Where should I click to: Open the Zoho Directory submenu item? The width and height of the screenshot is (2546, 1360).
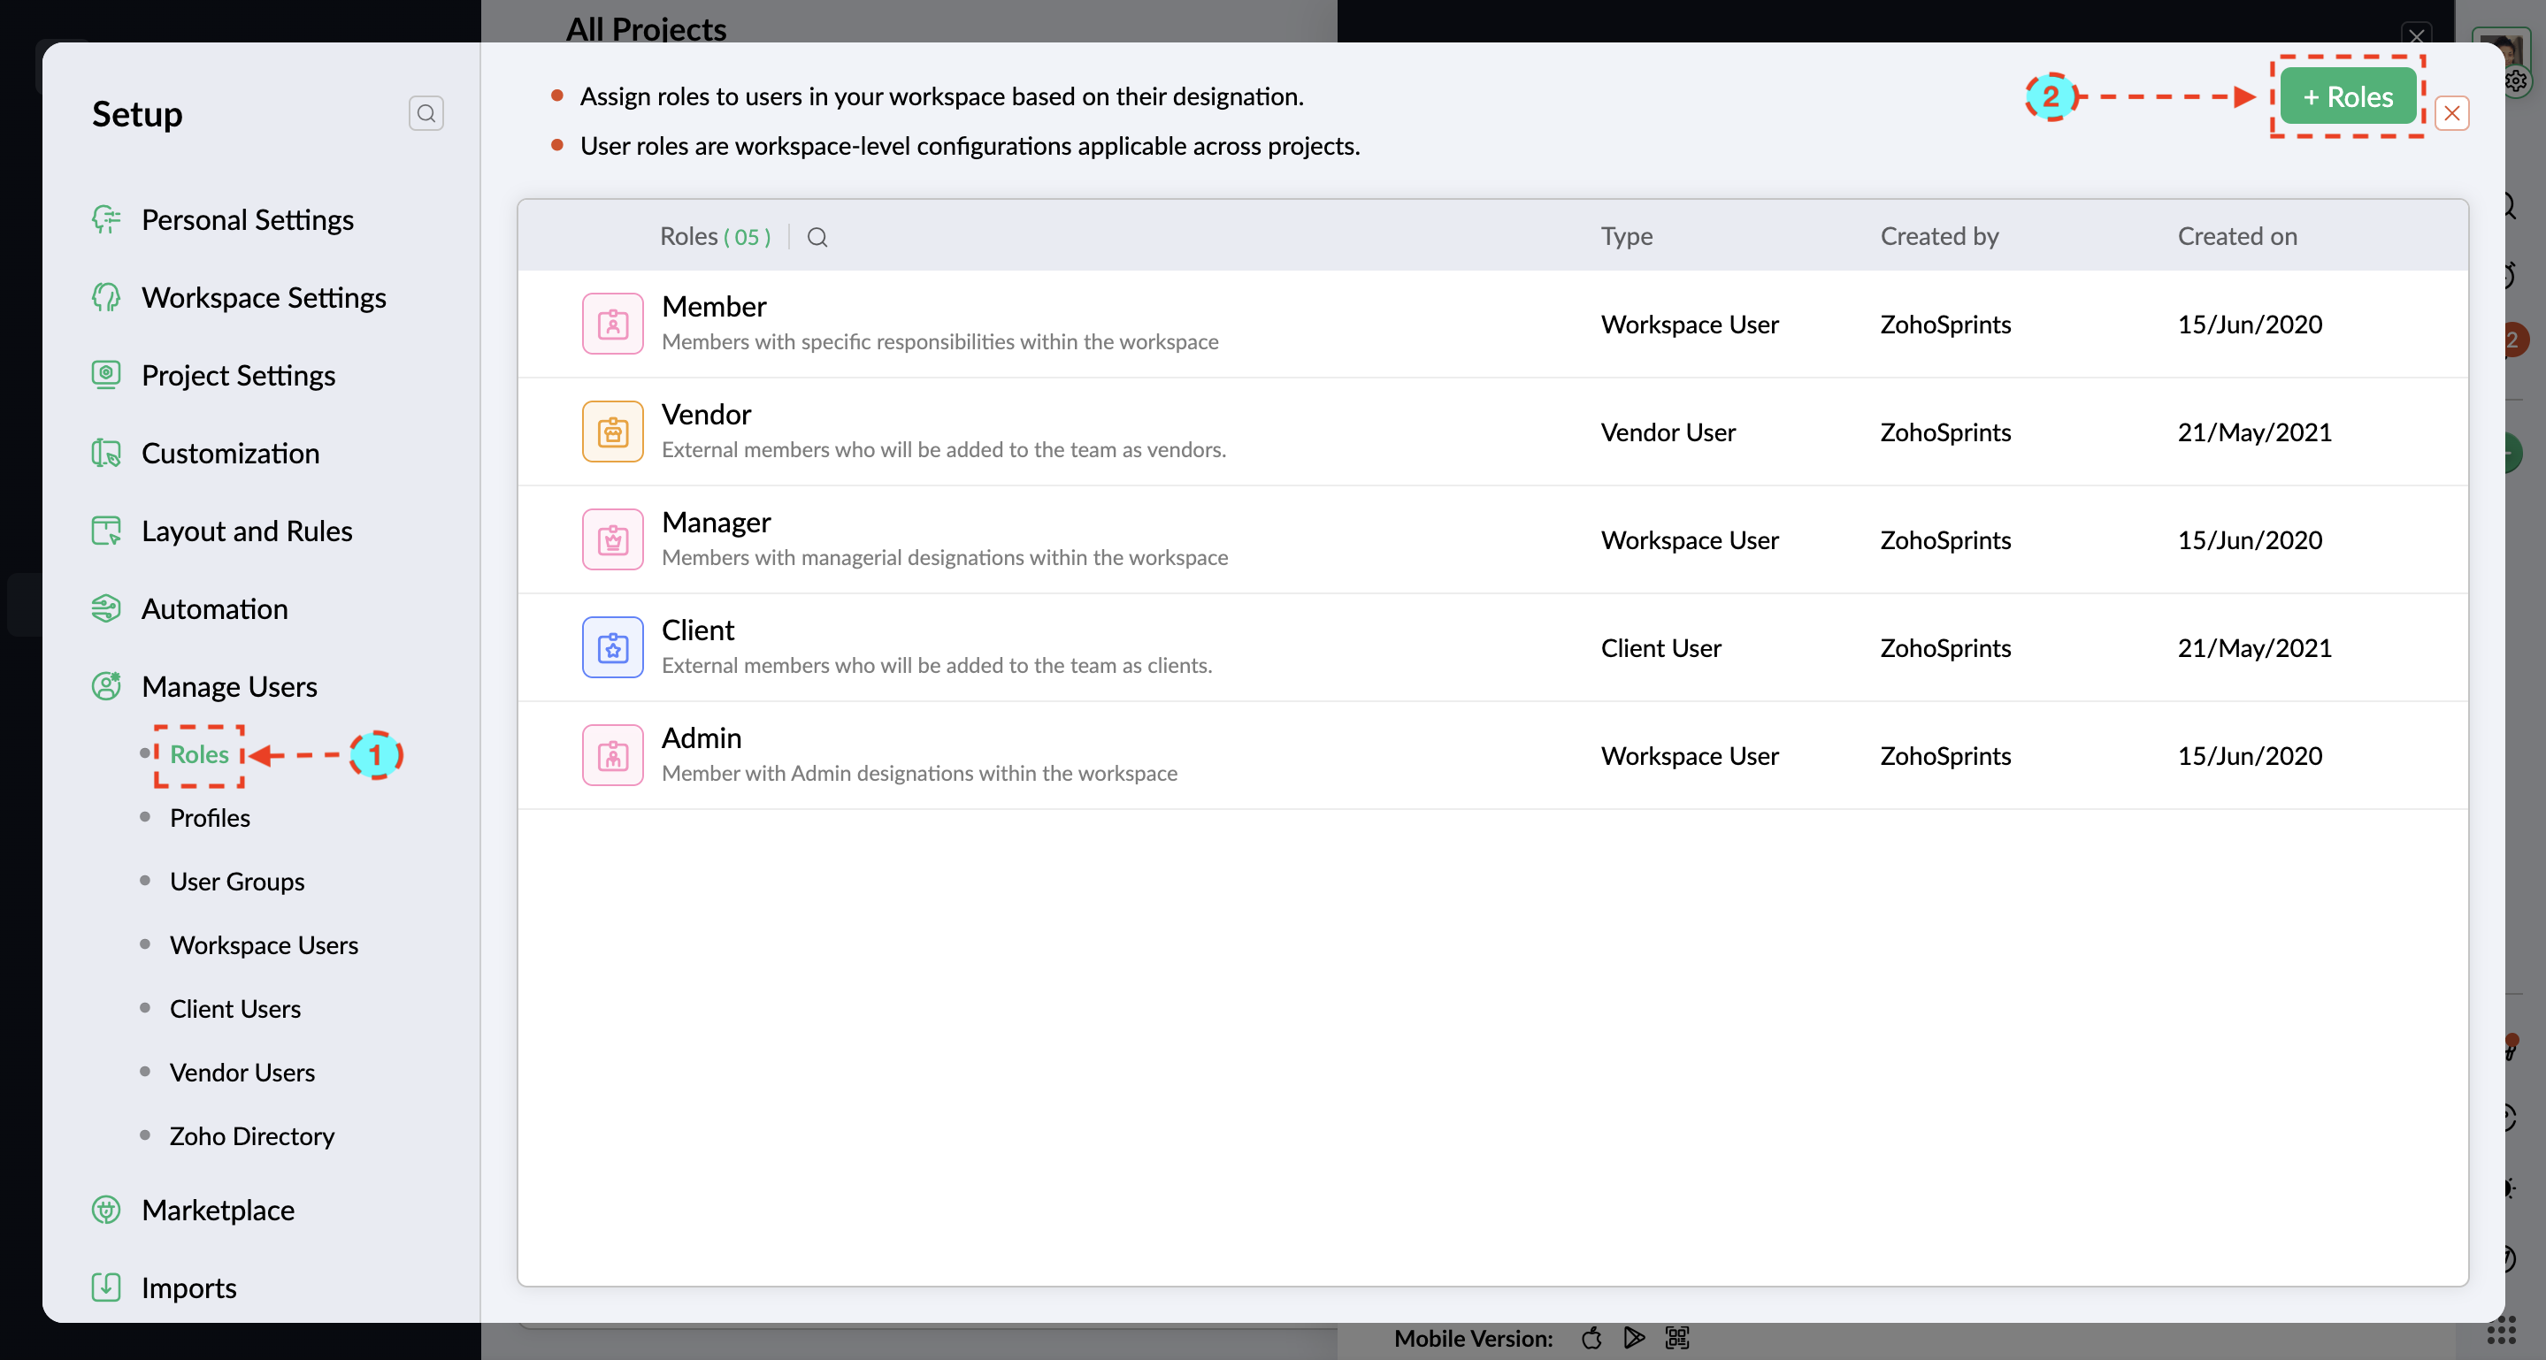click(x=251, y=1135)
